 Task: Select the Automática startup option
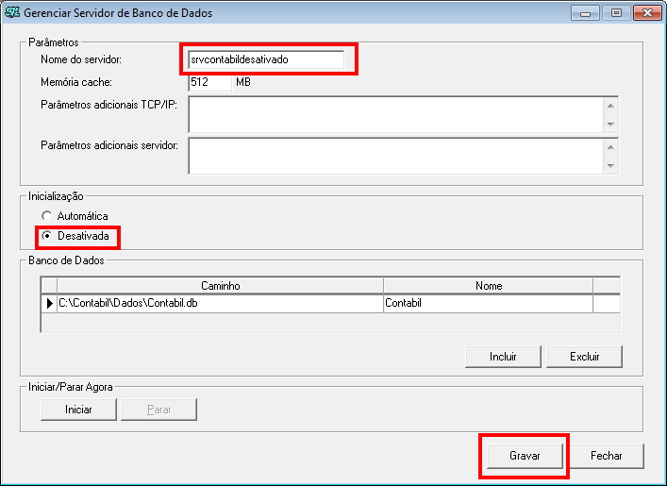(x=46, y=216)
